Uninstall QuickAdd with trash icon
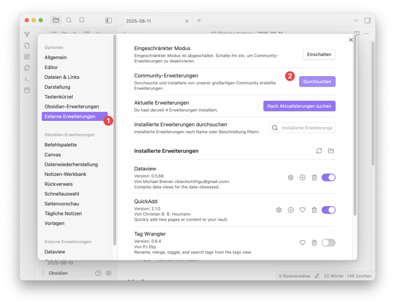This screenshot has height=306, width=395. 315,210
